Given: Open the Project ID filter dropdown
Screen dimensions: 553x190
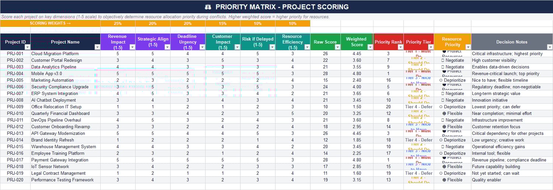Looking at the screenshot, I should pyautogui.click(x=27, y=47).
